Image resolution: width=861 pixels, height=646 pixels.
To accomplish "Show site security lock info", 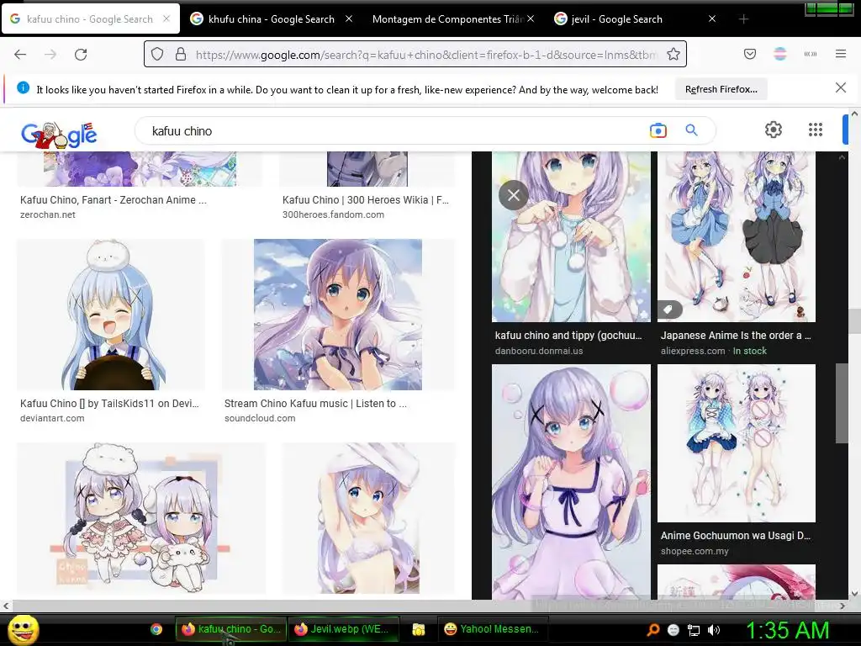I will coord(181,54).
